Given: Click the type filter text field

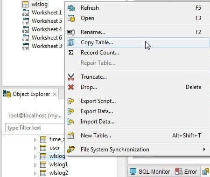Looking at the screenshot, I should click(x=35, y=128).
